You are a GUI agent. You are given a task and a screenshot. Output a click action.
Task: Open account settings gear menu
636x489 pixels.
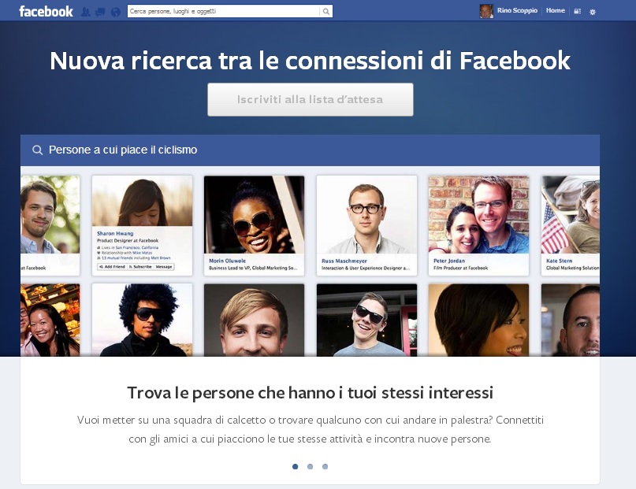point(593,12)
